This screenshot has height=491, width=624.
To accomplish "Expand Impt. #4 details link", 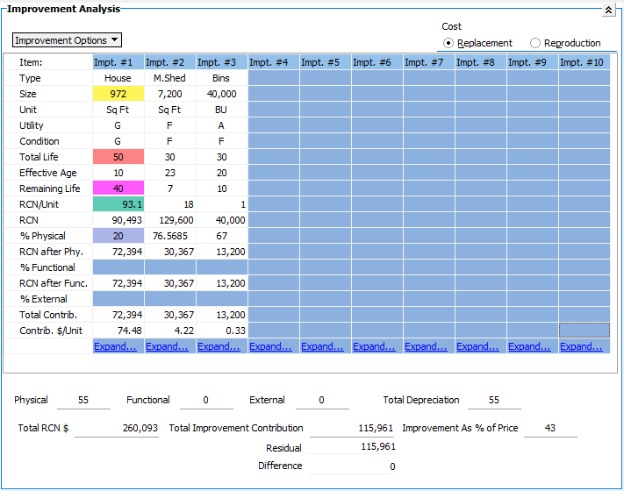I will pos(270,346).
